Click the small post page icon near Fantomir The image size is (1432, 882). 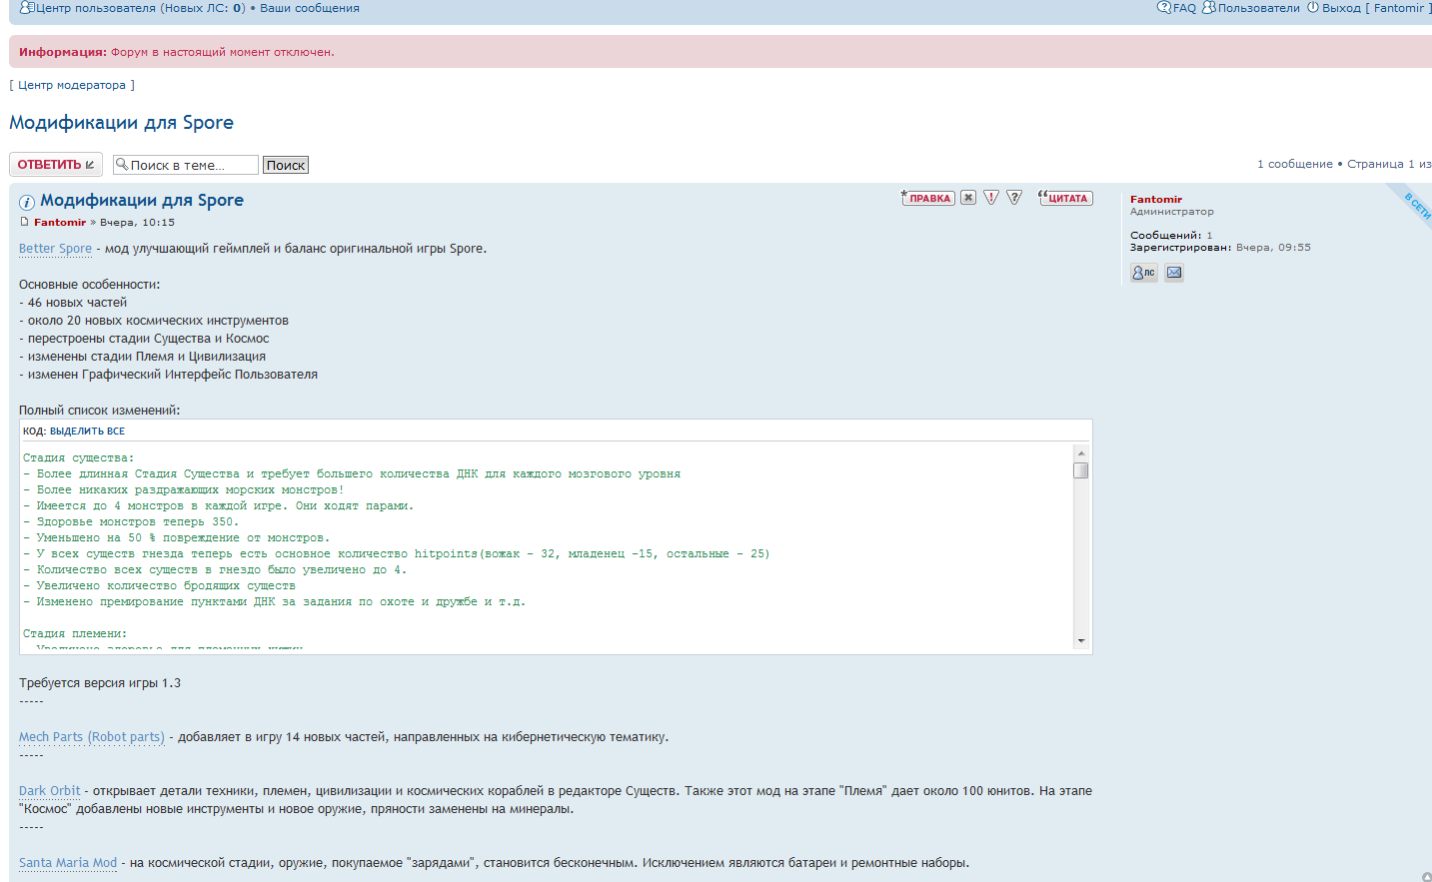pyautogui.click(x=25, y=222)
